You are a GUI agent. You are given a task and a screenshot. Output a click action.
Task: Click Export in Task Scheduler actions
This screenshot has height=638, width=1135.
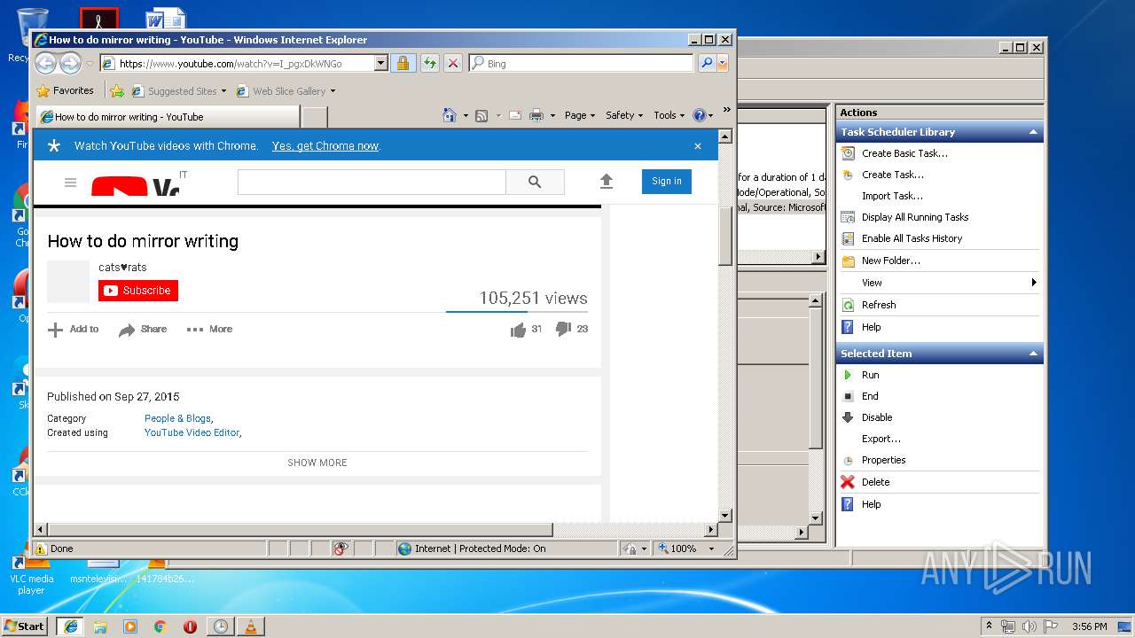(x=881, y=439)
